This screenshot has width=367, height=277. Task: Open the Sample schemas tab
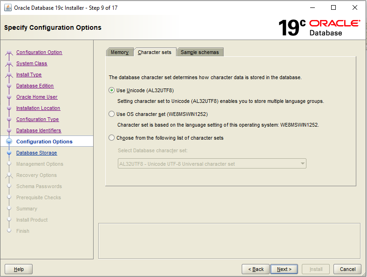click(x=200, y=52)
